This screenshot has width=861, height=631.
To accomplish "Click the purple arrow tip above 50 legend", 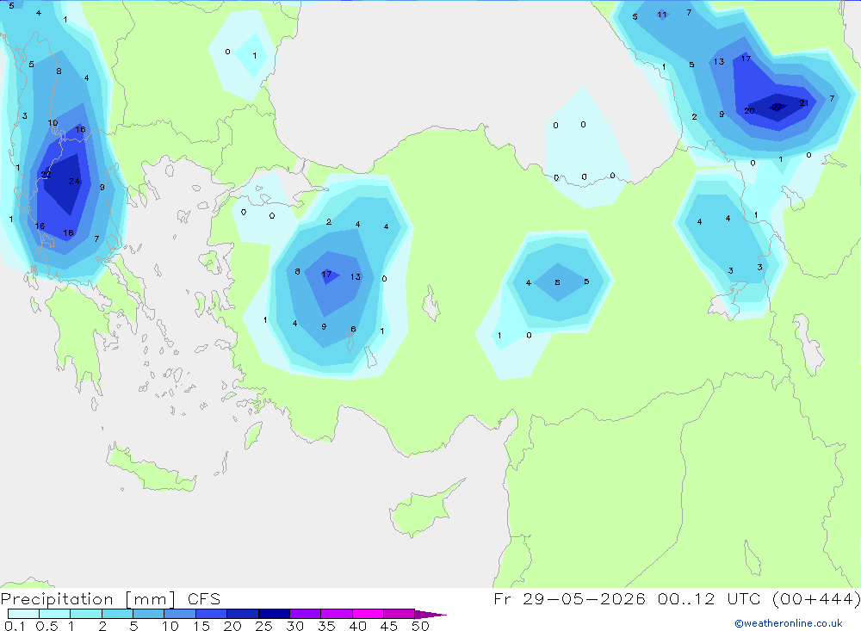I will [x=430, y=615].
